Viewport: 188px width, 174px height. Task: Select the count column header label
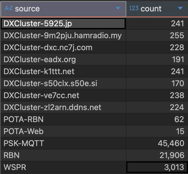click(151, 9)
